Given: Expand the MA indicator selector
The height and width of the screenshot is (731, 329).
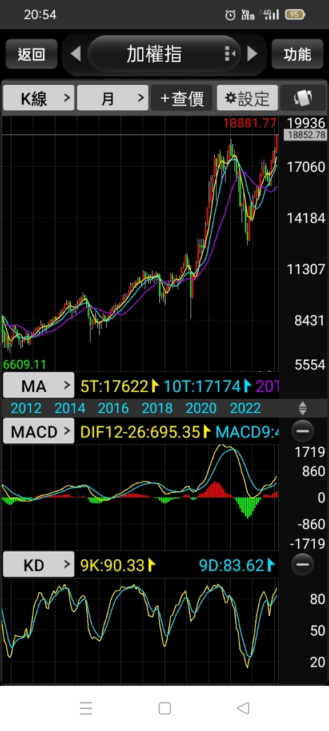Looking at the screenshot, I should point(39,386).
